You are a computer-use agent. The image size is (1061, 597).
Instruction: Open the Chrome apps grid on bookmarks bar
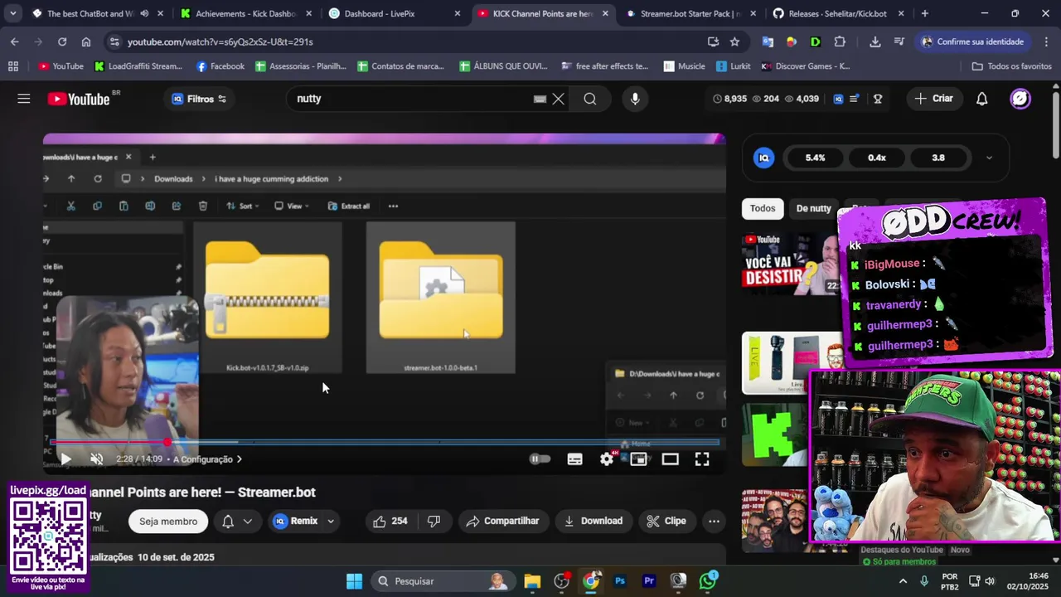point(13,66)
